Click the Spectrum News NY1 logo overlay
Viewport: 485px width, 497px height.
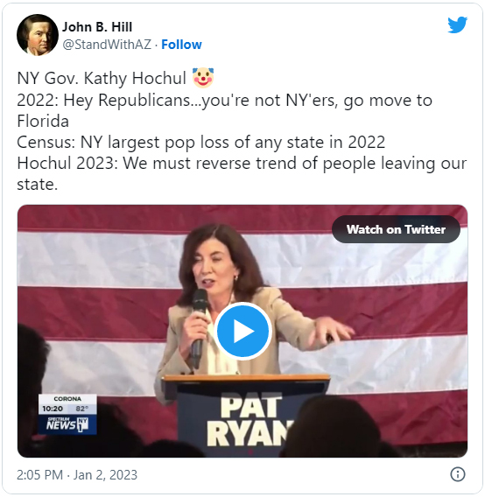click(x=67, y=424)
